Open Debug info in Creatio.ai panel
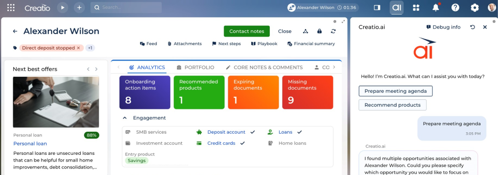Viewport: 498px width, 175px height. coord(444,27)
